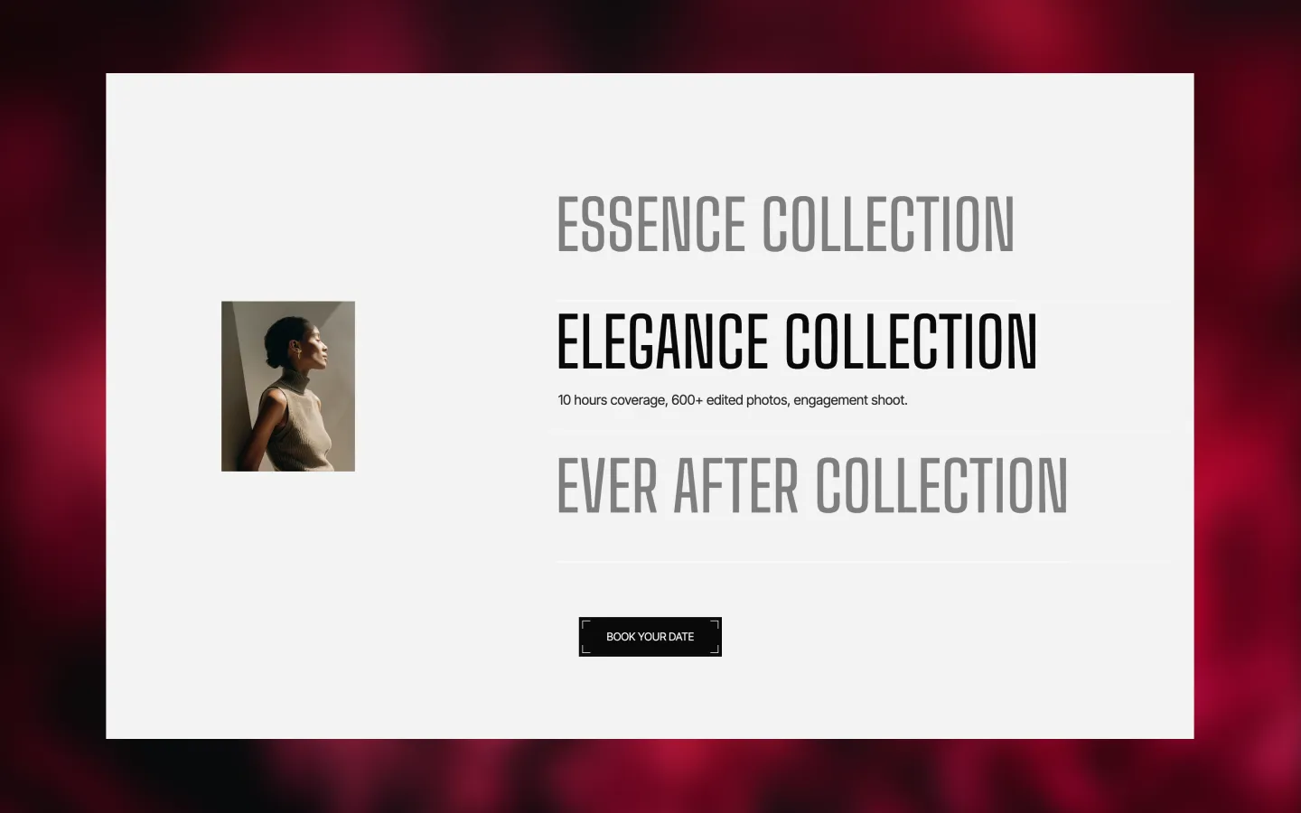Image resolution: width=1301 pixels, height=813 pixels.
Task: Click COLLECTION in the Ever After heading
Action: click(x=941, y=486)
